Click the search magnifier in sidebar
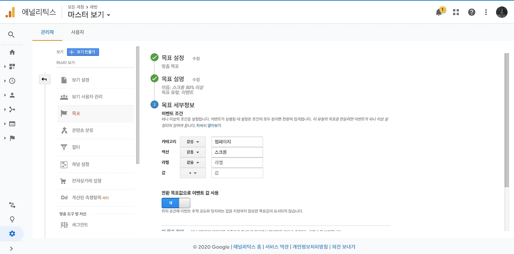 point(12,35)
